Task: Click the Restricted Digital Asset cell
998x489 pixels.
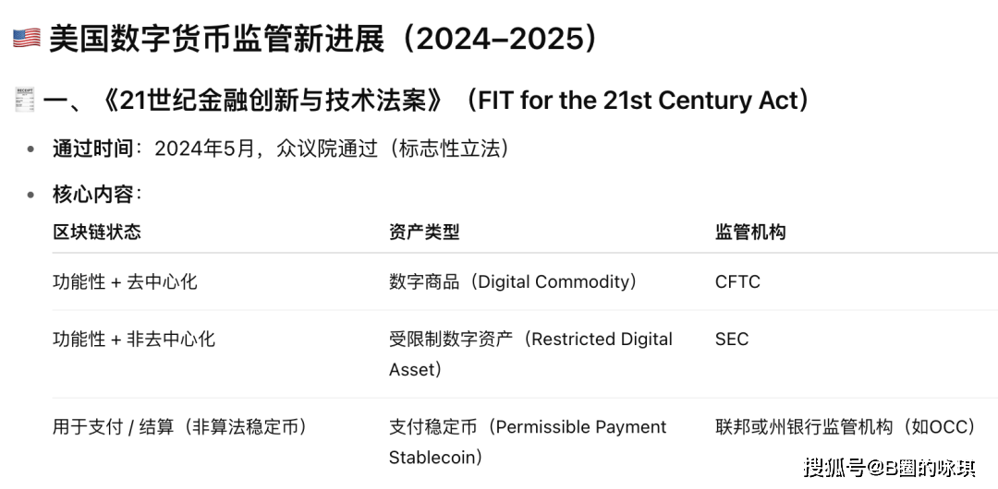Action: click(530, 353)
